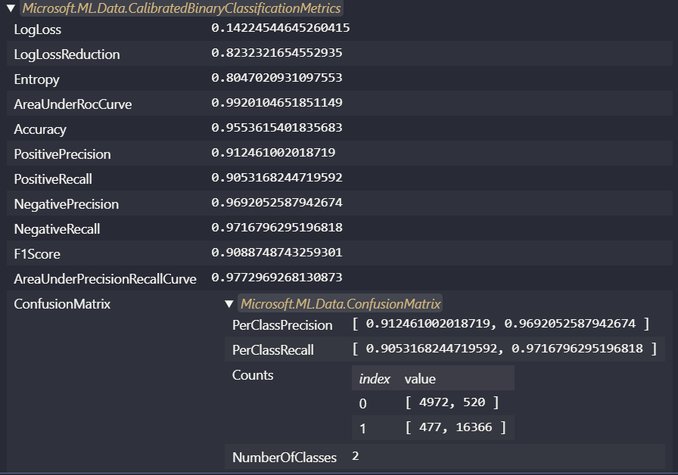Select the Entropy label
This screenshot has width=678, height=475.
[37, 79]
